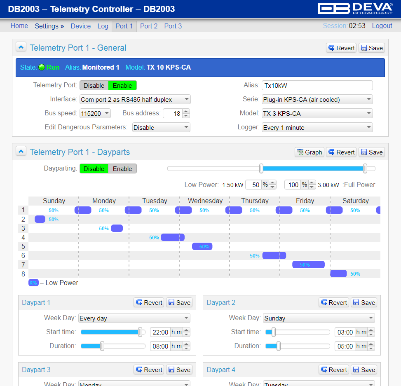Save the Telemetry Port 1 General settings
The height and width of the screenshot is (386, 401).
(x=372, y=48)
